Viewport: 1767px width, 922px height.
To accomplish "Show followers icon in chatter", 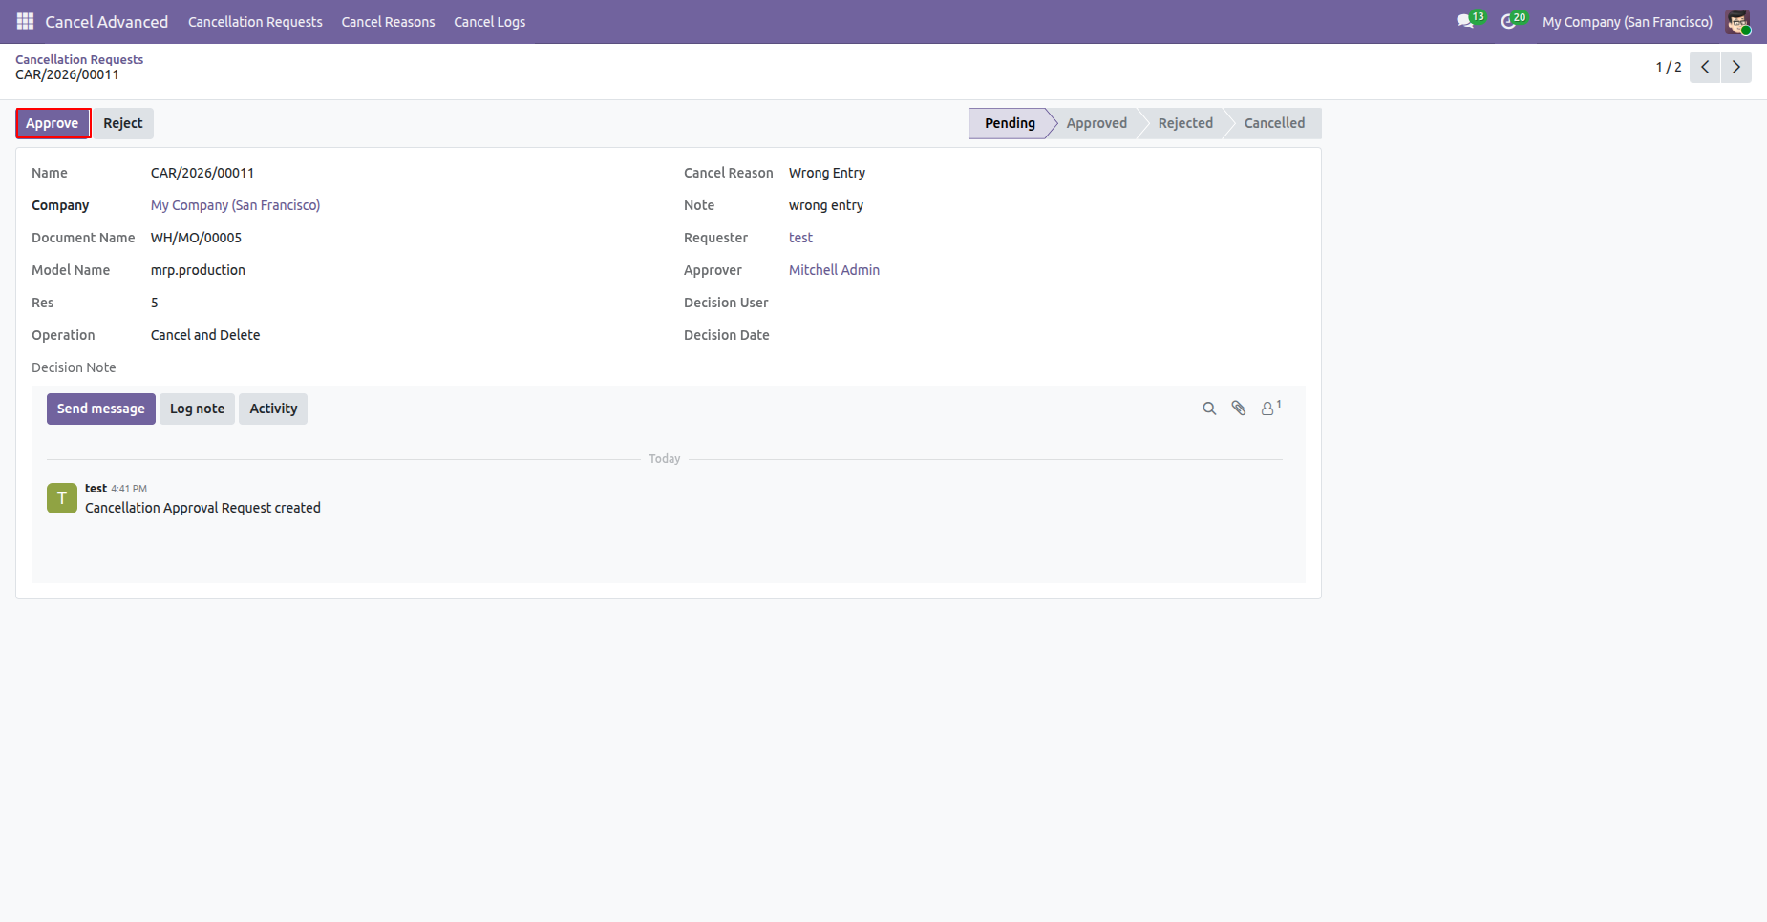I will 1270,409.
